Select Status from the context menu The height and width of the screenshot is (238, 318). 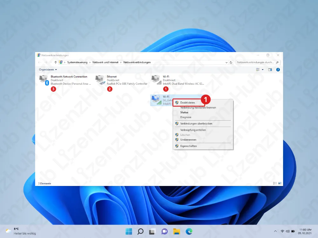184,112
